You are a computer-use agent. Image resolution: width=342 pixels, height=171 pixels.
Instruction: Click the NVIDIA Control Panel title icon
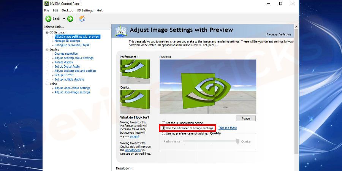point(46,3)
